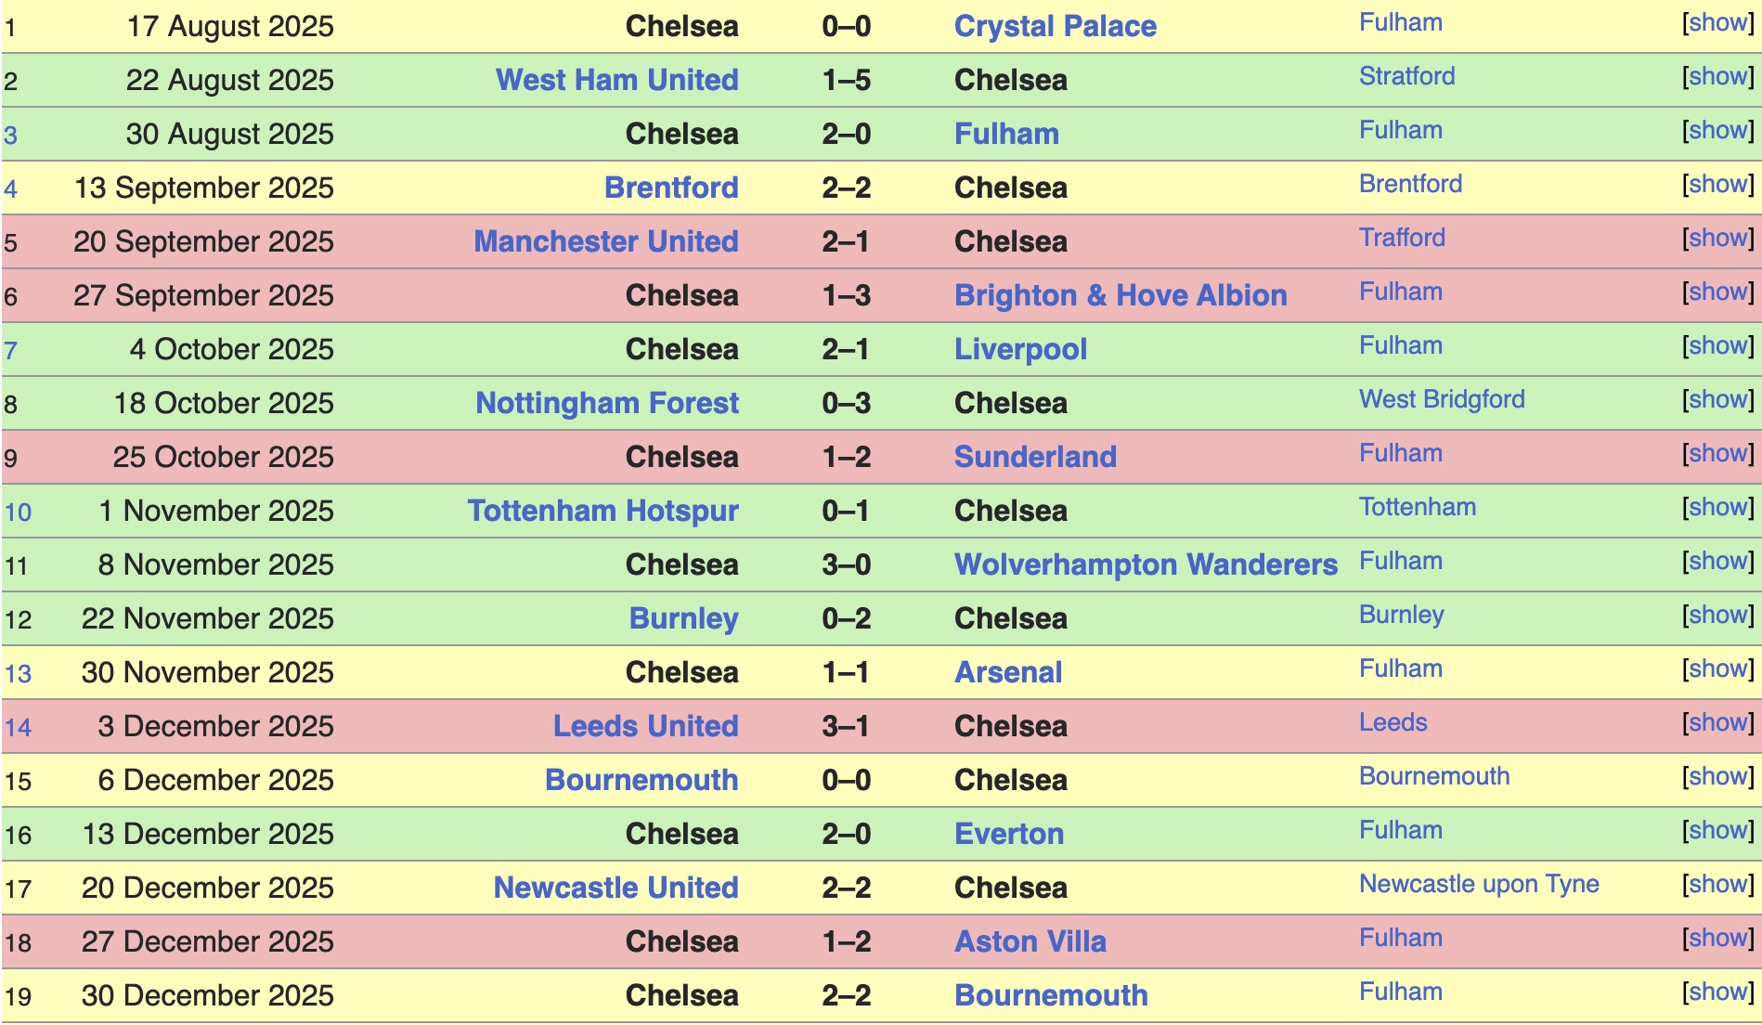This screenshot has height=1025, width=1762.
Task: Expand the Manchester United match row
Action: pyautogui.click(x=1718, y=239)
